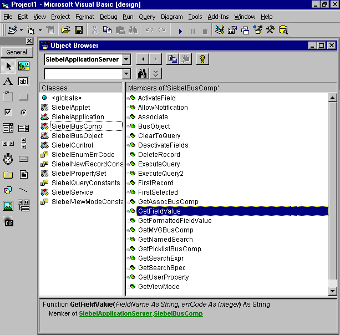Click in the search text field

tap(83, 74)
